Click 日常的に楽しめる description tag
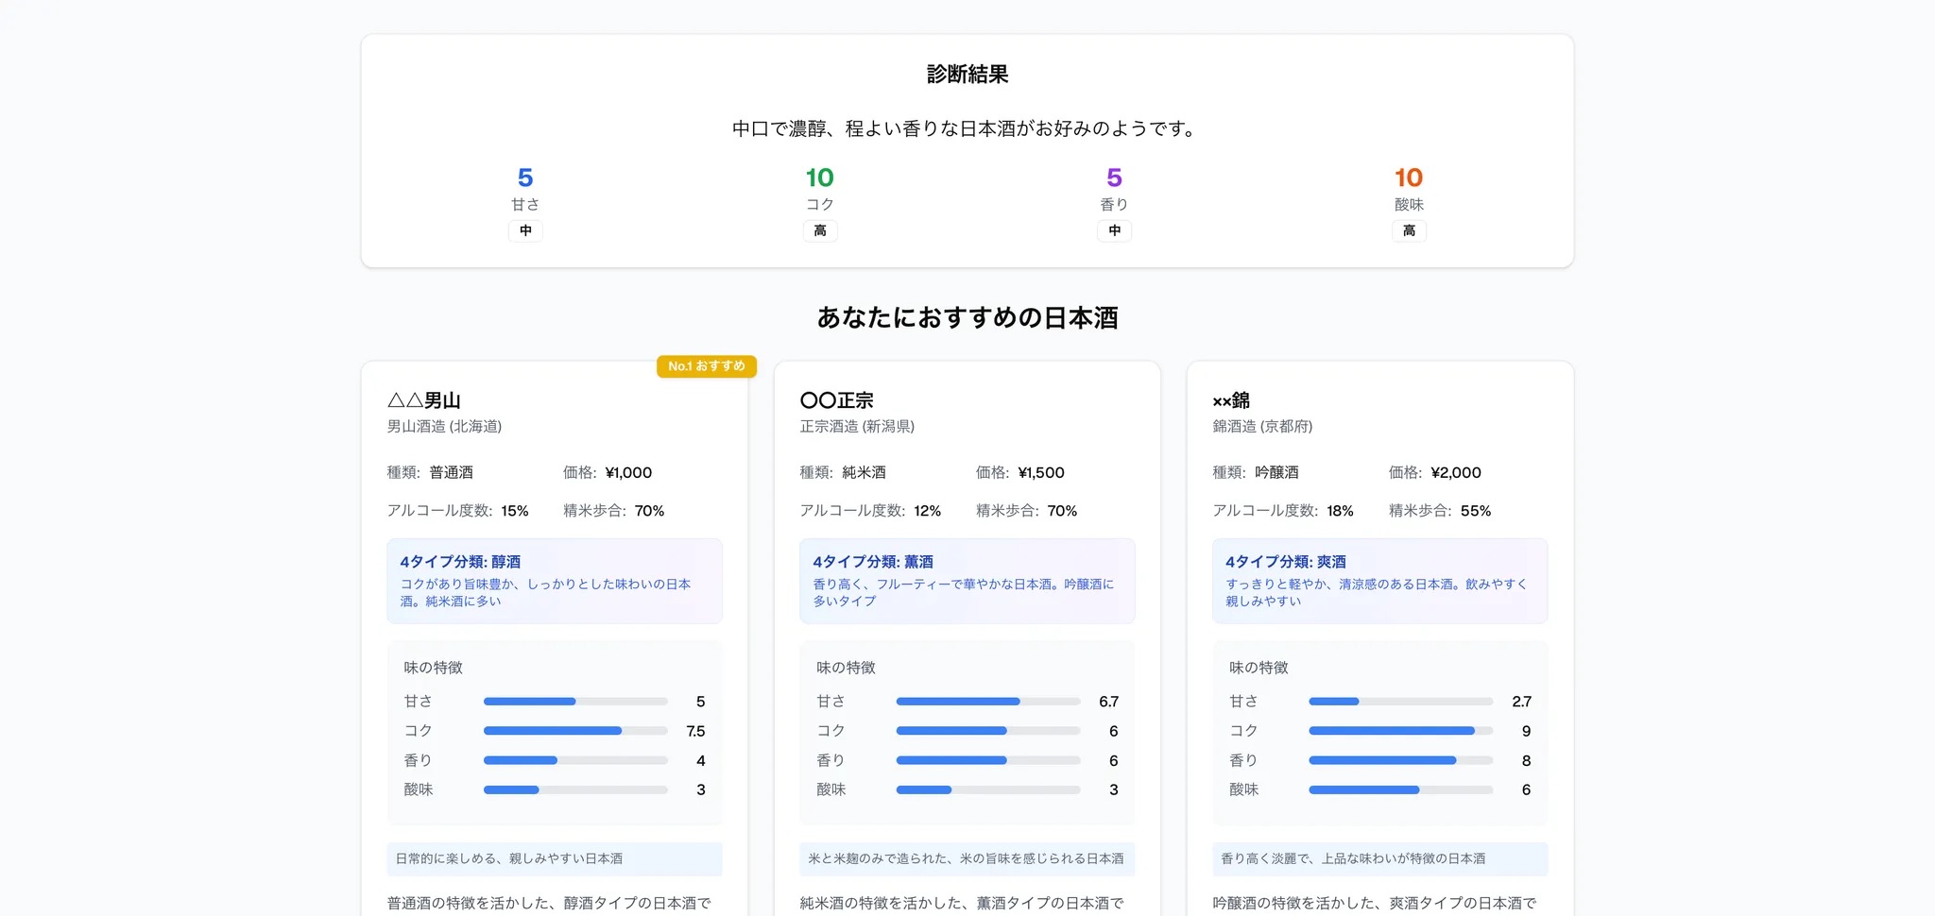Image resolution: width=1935 pixels, height=916 pixels. [x=509, y=858]
